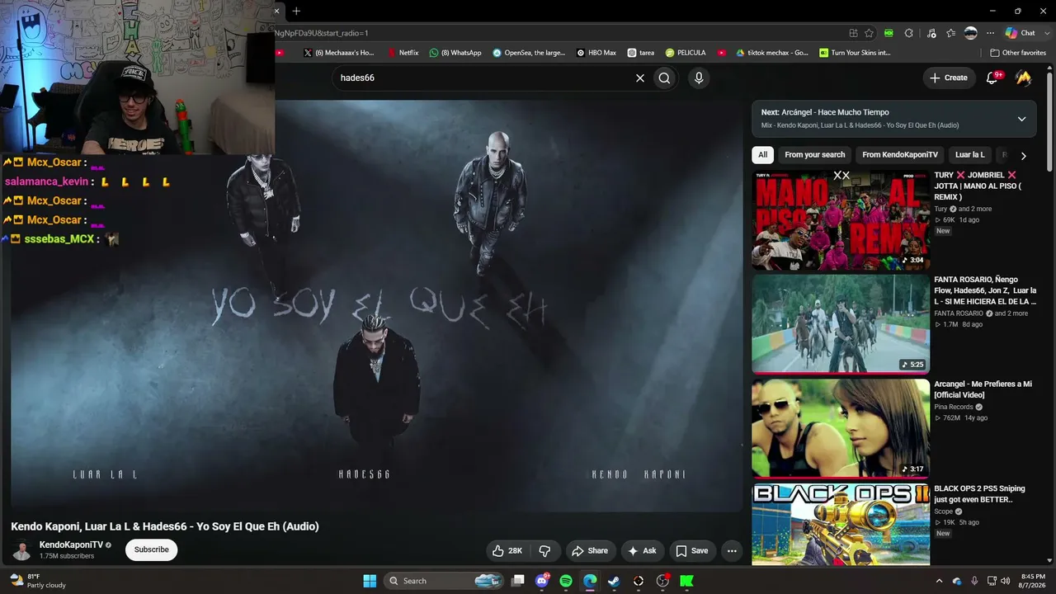Open the tiktok mechax bookmark

pyautogui.click(x=772, y=53)
